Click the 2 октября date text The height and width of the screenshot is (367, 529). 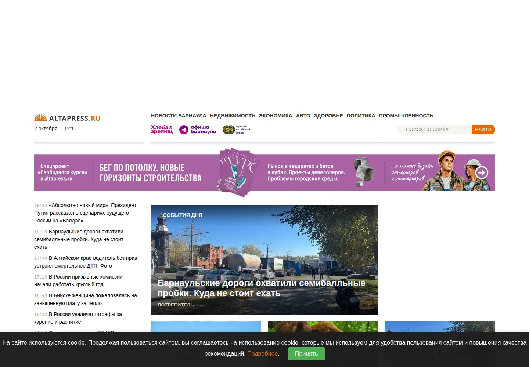(46, 128)
